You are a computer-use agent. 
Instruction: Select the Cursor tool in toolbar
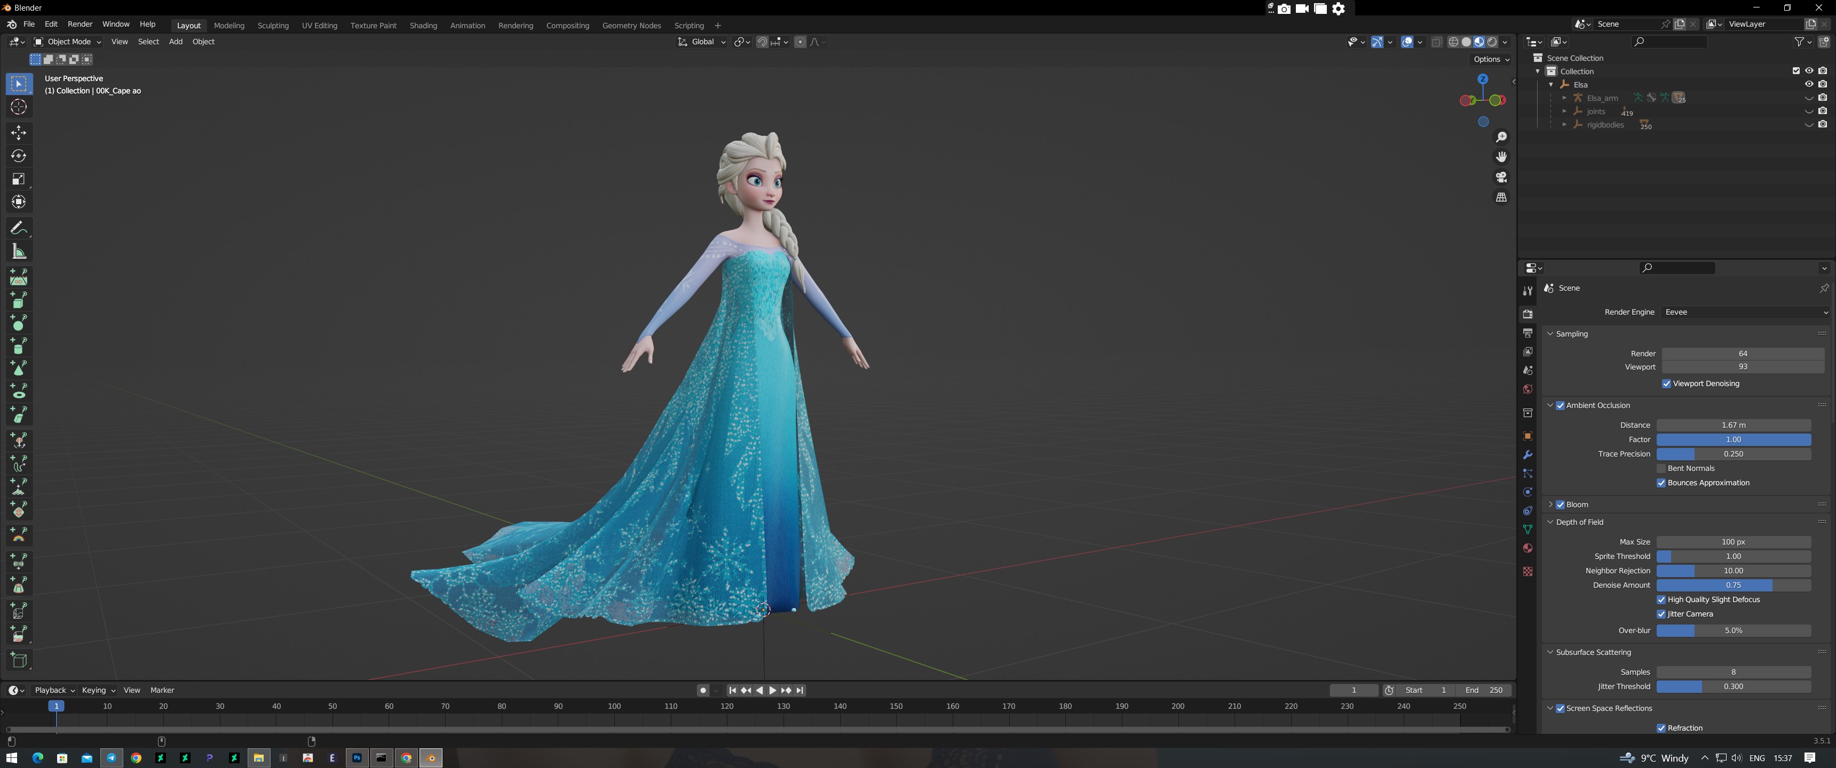(19, 108)
